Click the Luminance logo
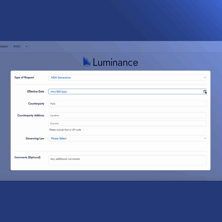Screen dimensions: 222x222 coord(111,62)
